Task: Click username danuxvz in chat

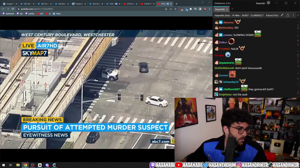Action: (x=228, y=22)
